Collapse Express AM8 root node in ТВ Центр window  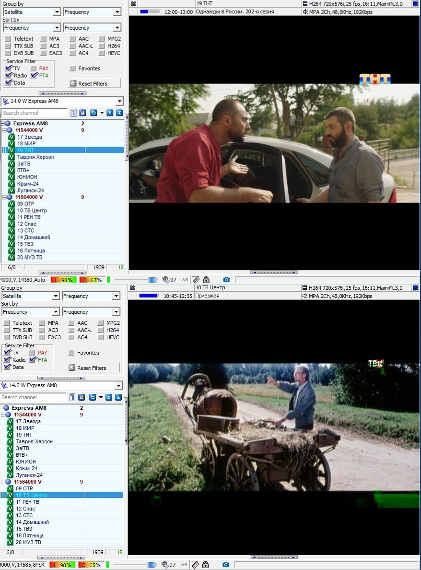click(x=1, y=408)
